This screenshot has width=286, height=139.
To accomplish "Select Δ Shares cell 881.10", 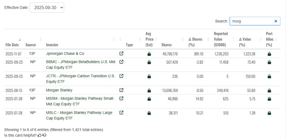I will 199,54.
